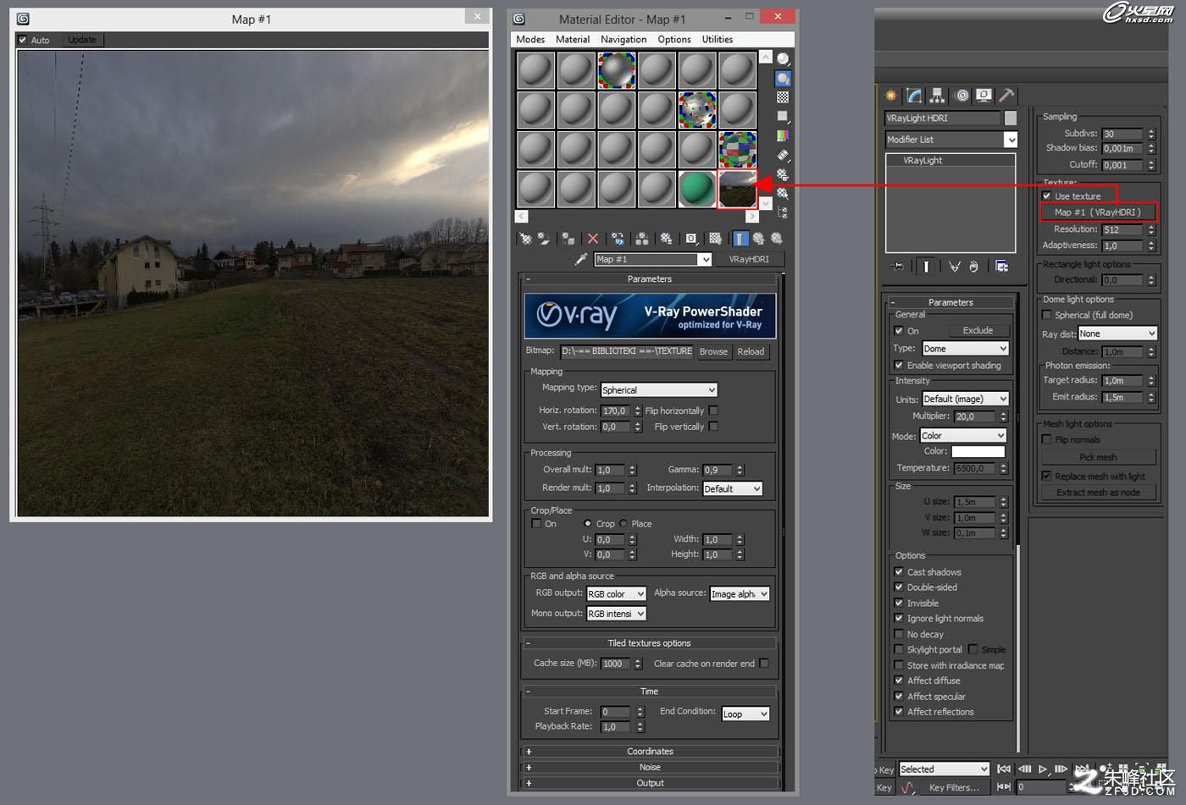Click the pin stack icon

(898, 266)
